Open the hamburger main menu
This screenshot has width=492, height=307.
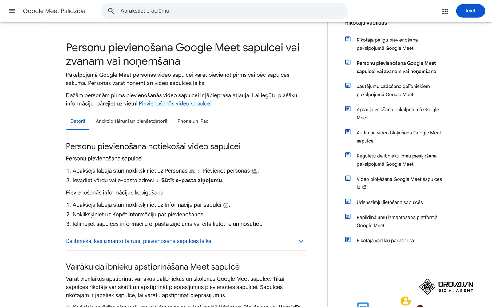(12, 11)
